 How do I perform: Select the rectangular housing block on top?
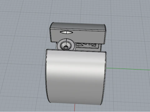click(78, 33)
